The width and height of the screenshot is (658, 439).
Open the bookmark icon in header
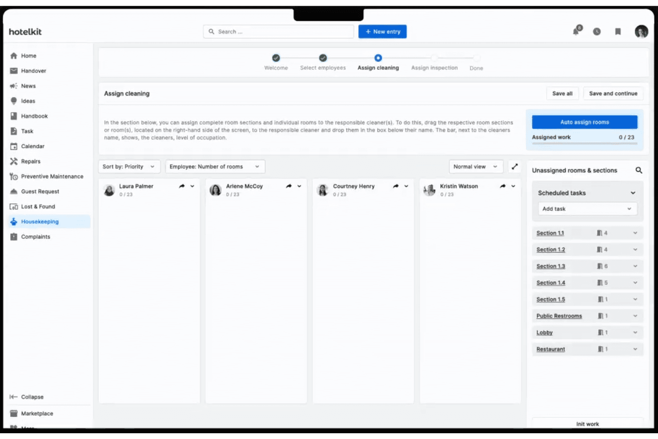pos(618,32)
